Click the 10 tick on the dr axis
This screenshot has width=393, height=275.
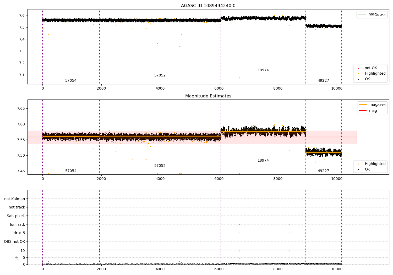pyautogui.click(x=23, y=251)
